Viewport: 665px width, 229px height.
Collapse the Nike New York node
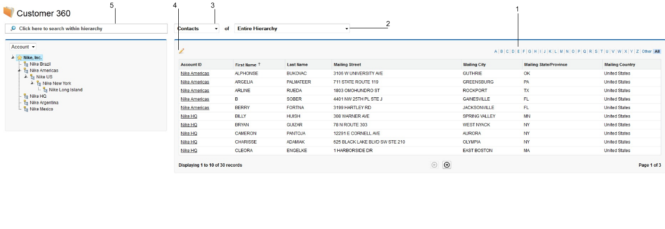[x=32, y=83]
